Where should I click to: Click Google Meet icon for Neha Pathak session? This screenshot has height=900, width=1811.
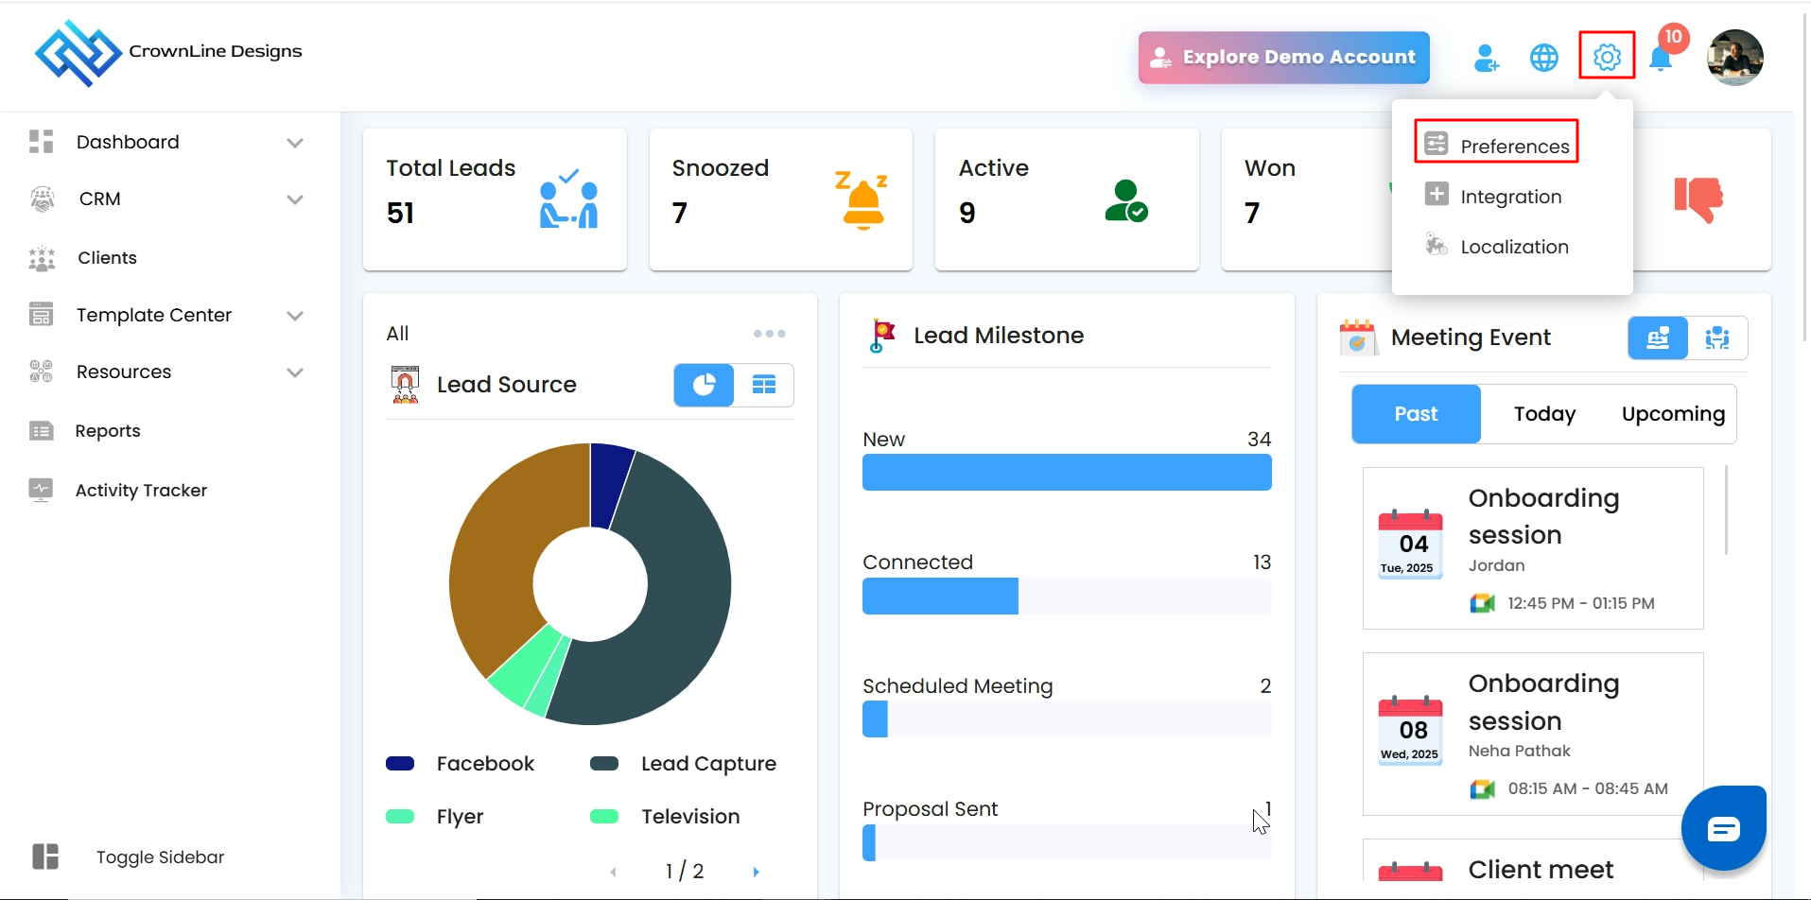[1482, 788]
